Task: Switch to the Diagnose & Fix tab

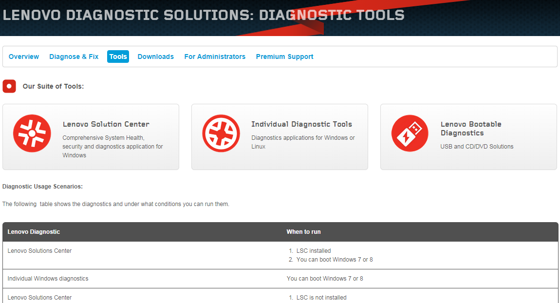Action: (74, 57)
